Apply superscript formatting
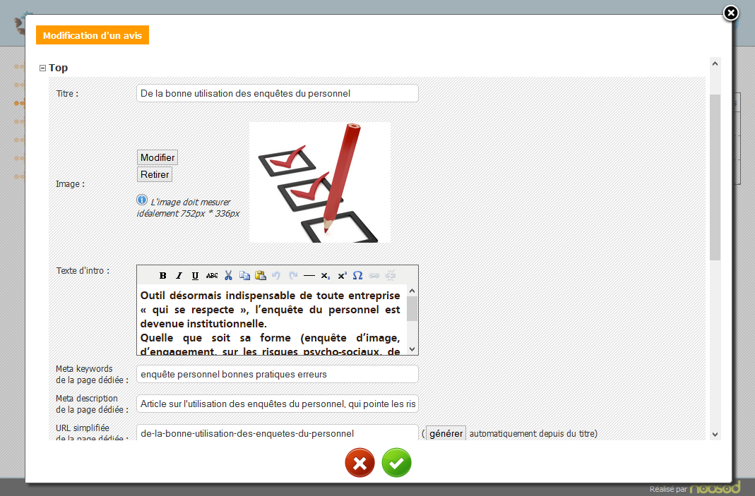The width and height of the screenshot is (755, 496). pyautogui.click(x=342, y=276)
